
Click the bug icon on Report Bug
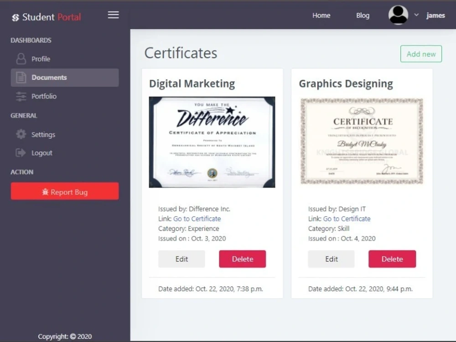point(45,192)
